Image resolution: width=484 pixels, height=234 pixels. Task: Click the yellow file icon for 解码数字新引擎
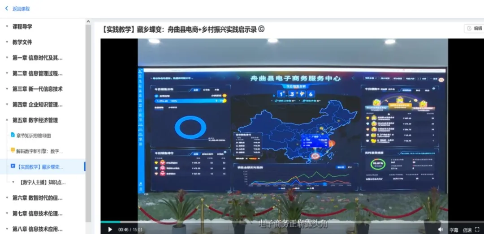click(x=13, y=151)
